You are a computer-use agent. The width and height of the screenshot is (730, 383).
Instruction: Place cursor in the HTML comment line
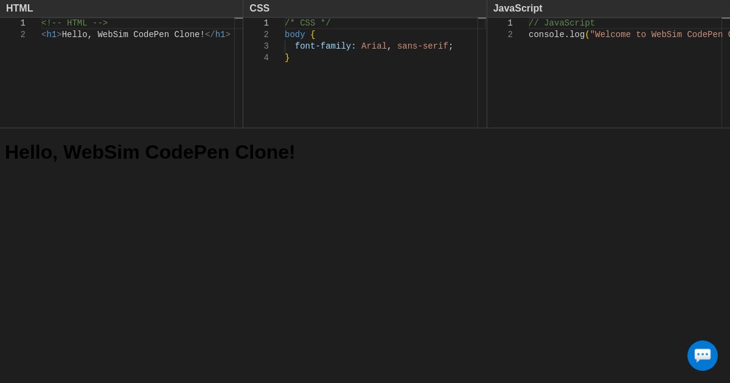[x=73, y=23]
